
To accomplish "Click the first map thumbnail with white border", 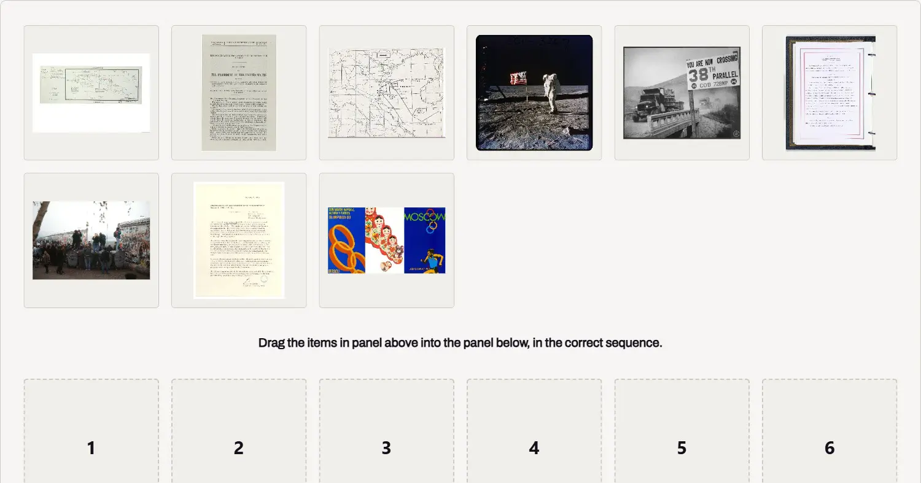I will [x=91, y=93].
